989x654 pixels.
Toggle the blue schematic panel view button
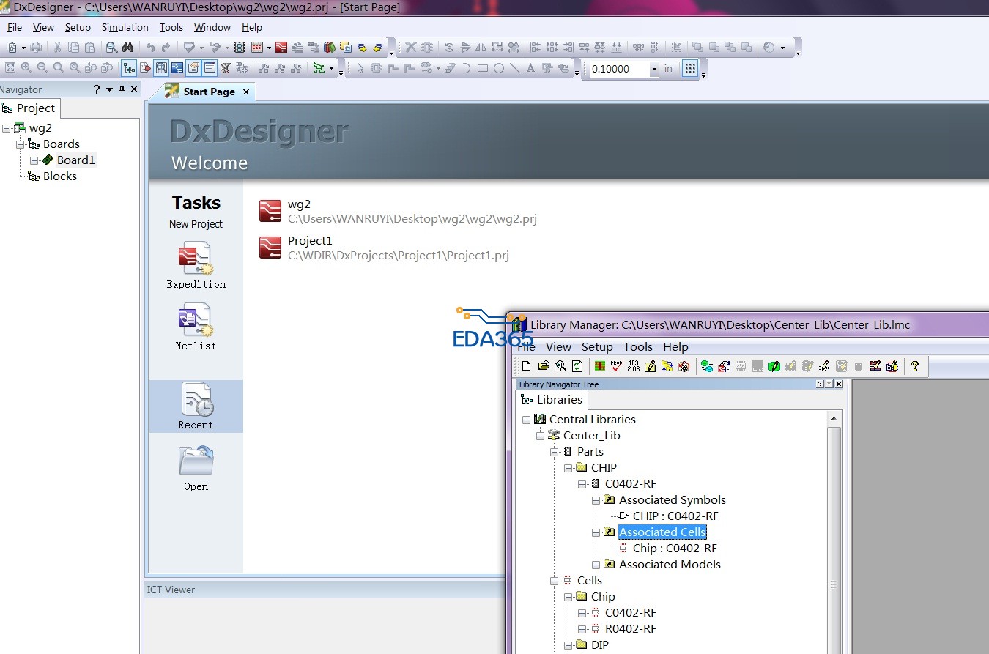point(177,68)
